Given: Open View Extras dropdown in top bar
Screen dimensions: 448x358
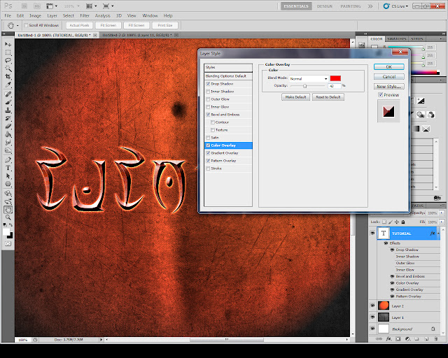Looking at the screenshot, I should [52, 6].
